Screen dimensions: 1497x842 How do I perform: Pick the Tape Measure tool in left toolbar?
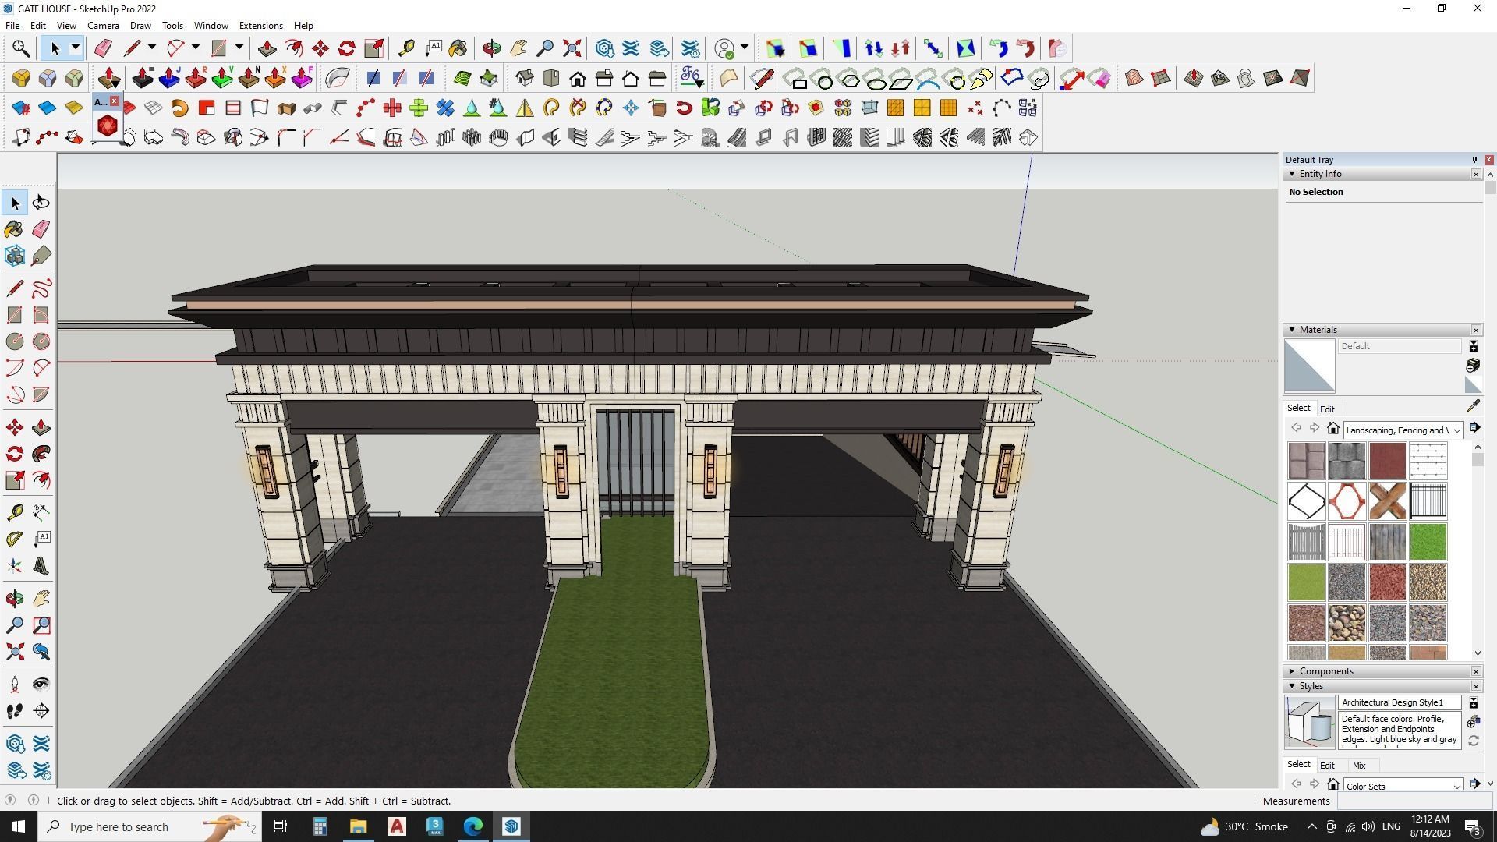coord(14,511)
